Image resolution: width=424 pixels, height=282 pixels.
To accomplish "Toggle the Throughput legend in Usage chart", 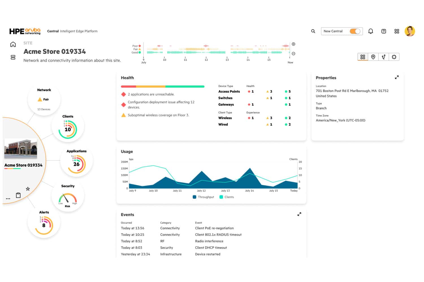I will click(203, 197).
